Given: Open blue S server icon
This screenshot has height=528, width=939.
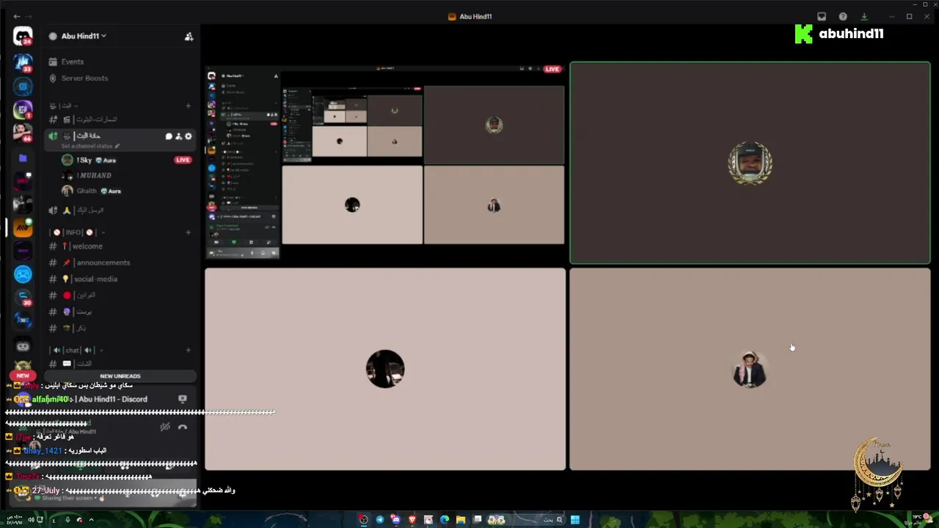Looking at the screenshot, I should [23, 87].
